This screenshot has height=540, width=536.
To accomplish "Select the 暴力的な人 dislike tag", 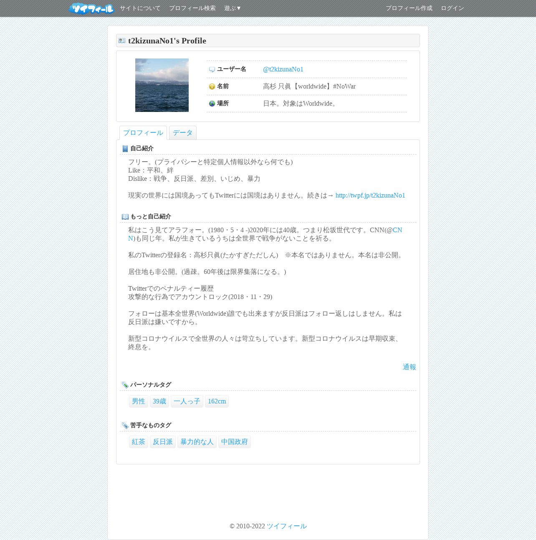I will 197,442.
